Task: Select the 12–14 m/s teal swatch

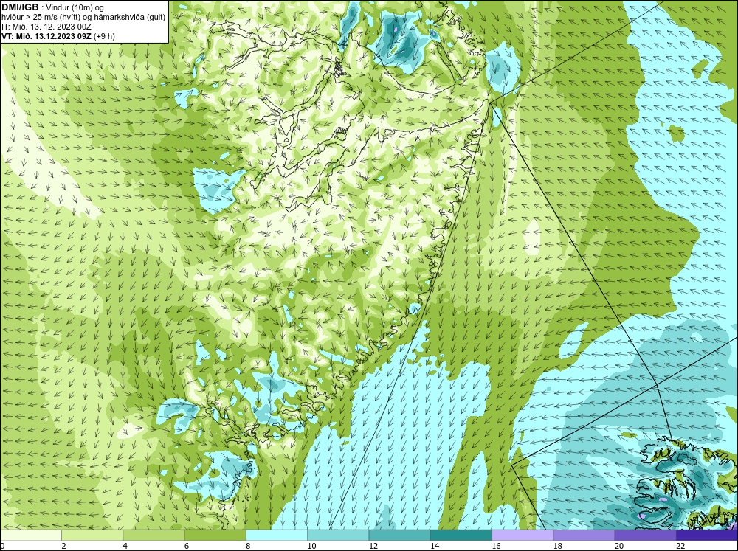Action: point(399,536)
